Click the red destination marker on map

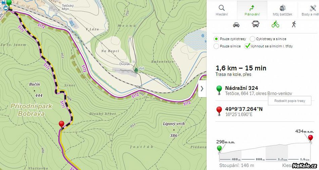61,124
